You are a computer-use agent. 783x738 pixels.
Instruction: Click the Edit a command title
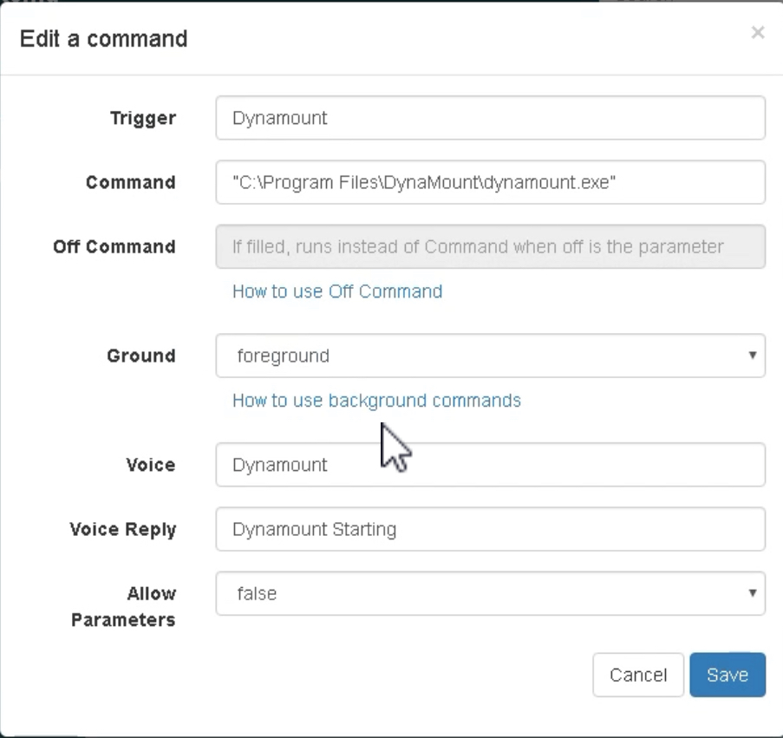[104, 38]
